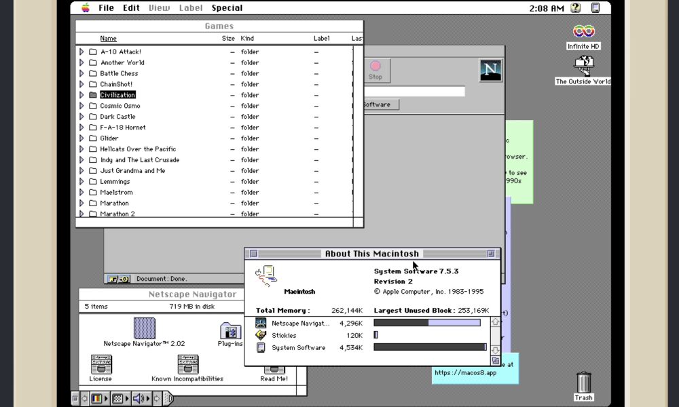
Task: Expand the Marathon folder
Action: [x=81, y=203]
